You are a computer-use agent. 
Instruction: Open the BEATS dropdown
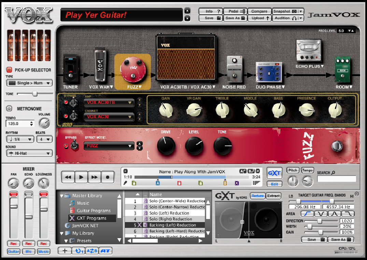point(44,139)
